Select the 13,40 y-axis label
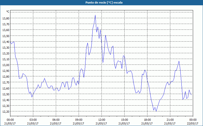203x126 pixels. [x=6, y=42]
